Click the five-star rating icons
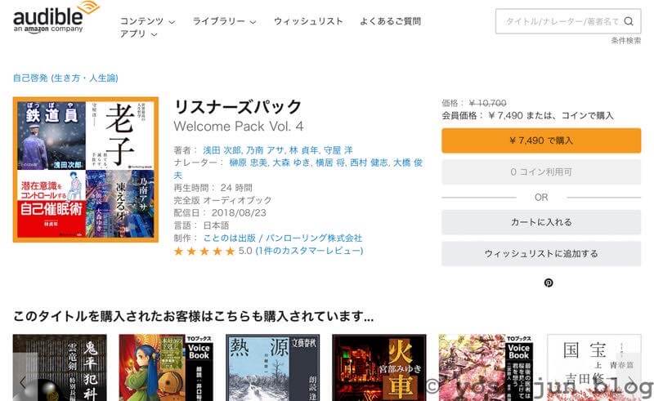This screenshot has height=401, width=654. (x=204, y=251)
